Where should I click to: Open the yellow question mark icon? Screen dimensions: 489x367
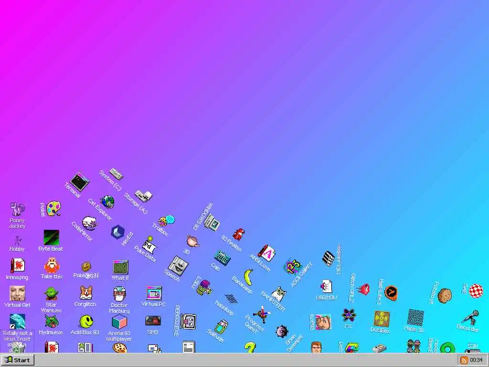coord(250,347)
